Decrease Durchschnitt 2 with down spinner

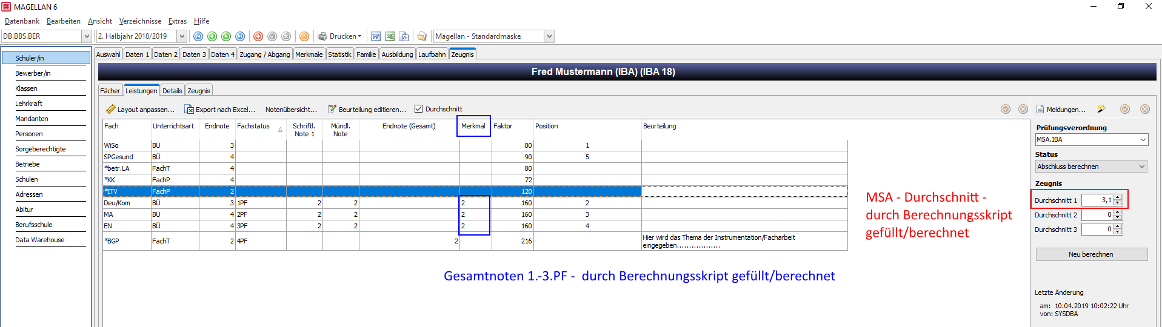click(1118, 217)
